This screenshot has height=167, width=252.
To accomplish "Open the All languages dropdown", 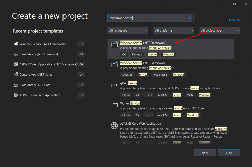I will coord(128,31).
